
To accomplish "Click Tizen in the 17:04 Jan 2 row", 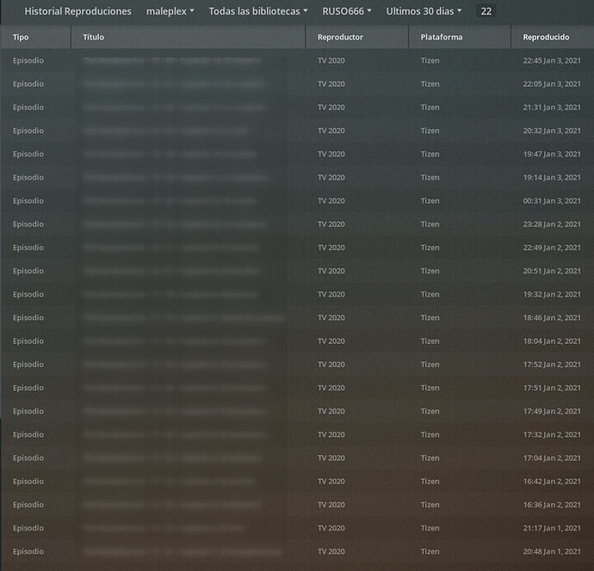I will pos(430,458).
